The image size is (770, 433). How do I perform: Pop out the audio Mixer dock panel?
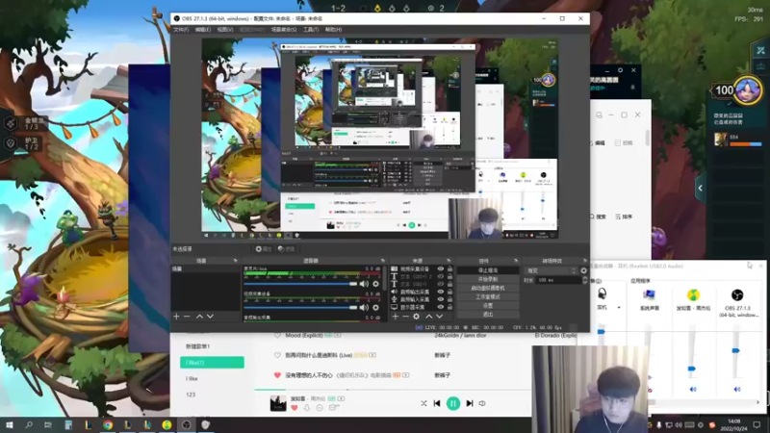(382, 261)
